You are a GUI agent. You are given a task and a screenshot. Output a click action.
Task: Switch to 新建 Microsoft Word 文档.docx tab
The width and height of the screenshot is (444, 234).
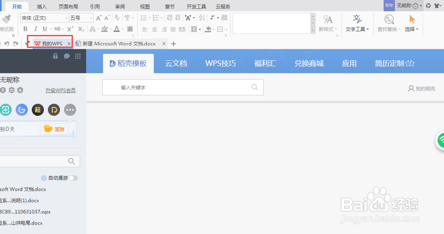click(119, 43)
